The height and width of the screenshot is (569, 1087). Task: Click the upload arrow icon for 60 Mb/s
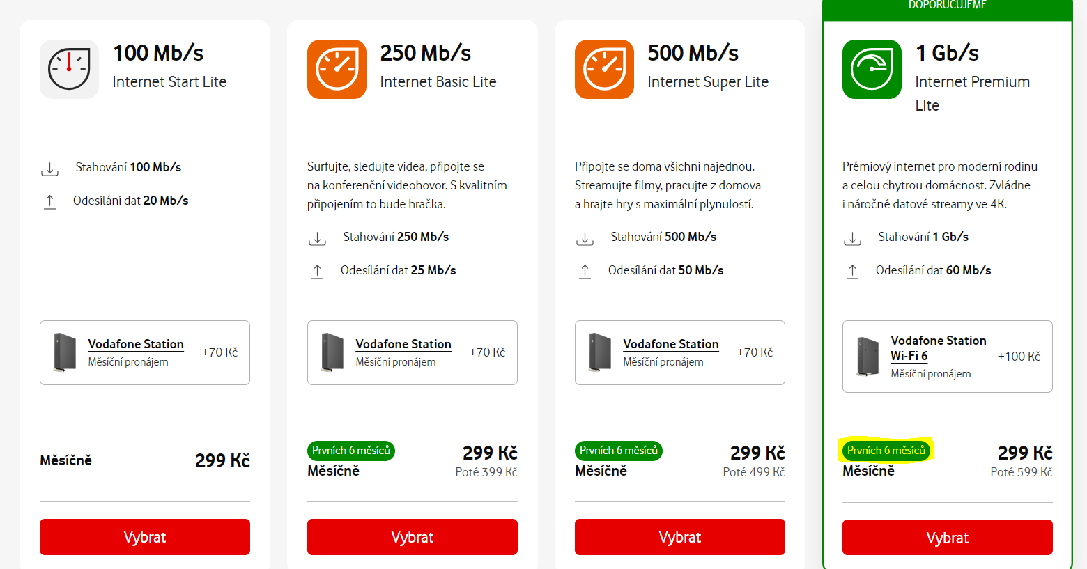pos(852,271)
